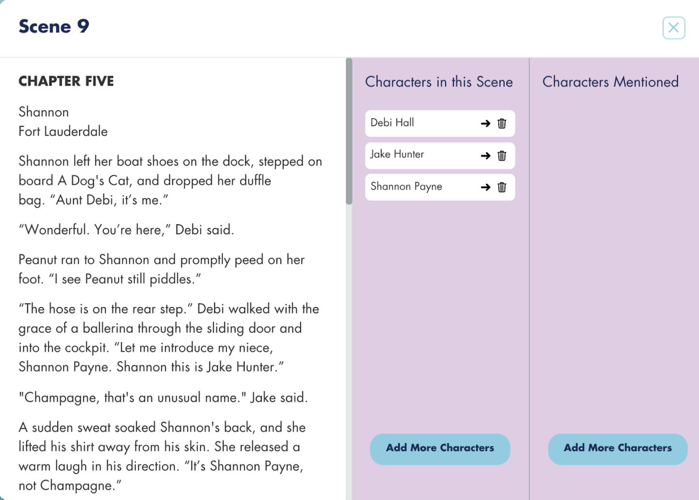Click the paragraph mentioning Champagne unusual name
This screenshot has width=699, height=500.
[163, 398]
